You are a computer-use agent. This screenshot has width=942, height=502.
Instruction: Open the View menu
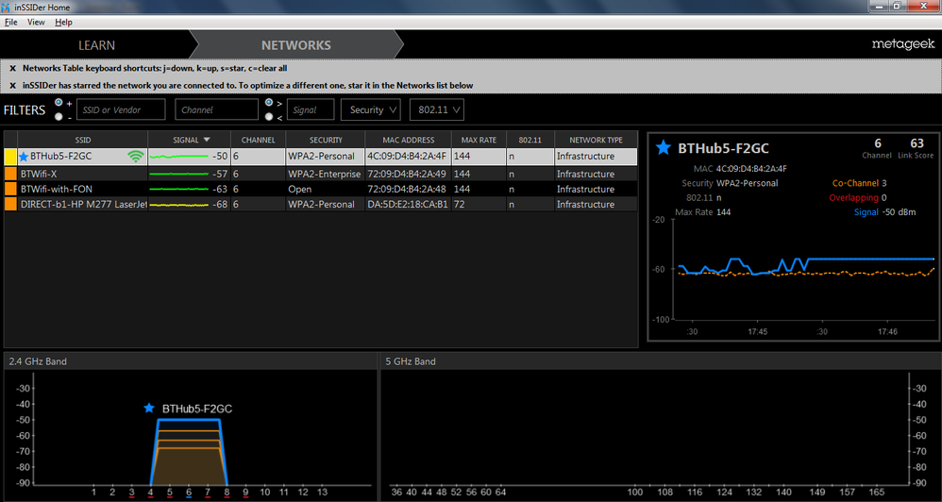click(36, 23)
